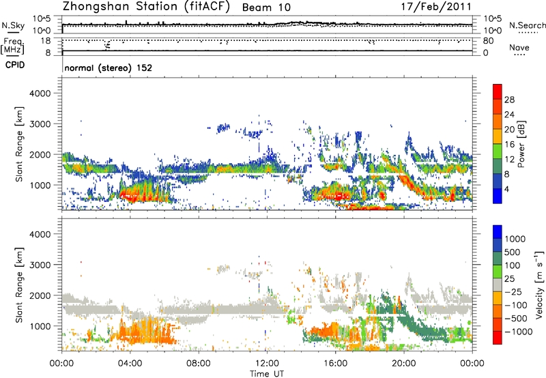546x378 pixels.
Task: Click the "25" Velocity colorbar tick label
Action: pos(509,278)
